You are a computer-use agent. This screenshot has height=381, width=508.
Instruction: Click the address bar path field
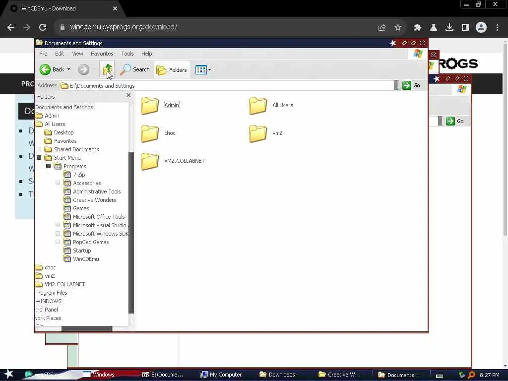coord(227,85)
